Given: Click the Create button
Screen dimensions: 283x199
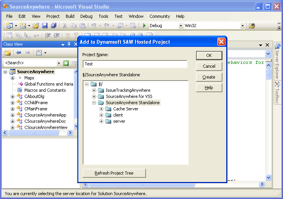Looking at the screenshot, I should [209, 77].
